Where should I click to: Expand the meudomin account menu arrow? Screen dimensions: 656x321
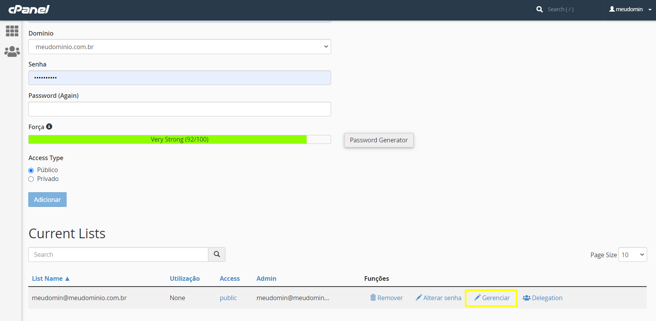(650, 10)
